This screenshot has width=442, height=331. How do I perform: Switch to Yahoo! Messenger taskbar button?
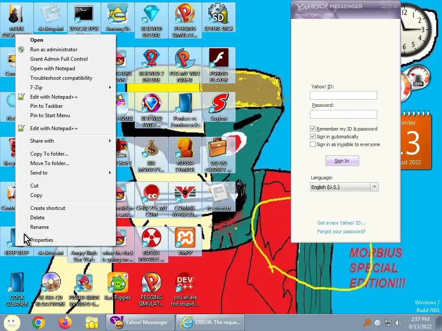pos(140,322)
